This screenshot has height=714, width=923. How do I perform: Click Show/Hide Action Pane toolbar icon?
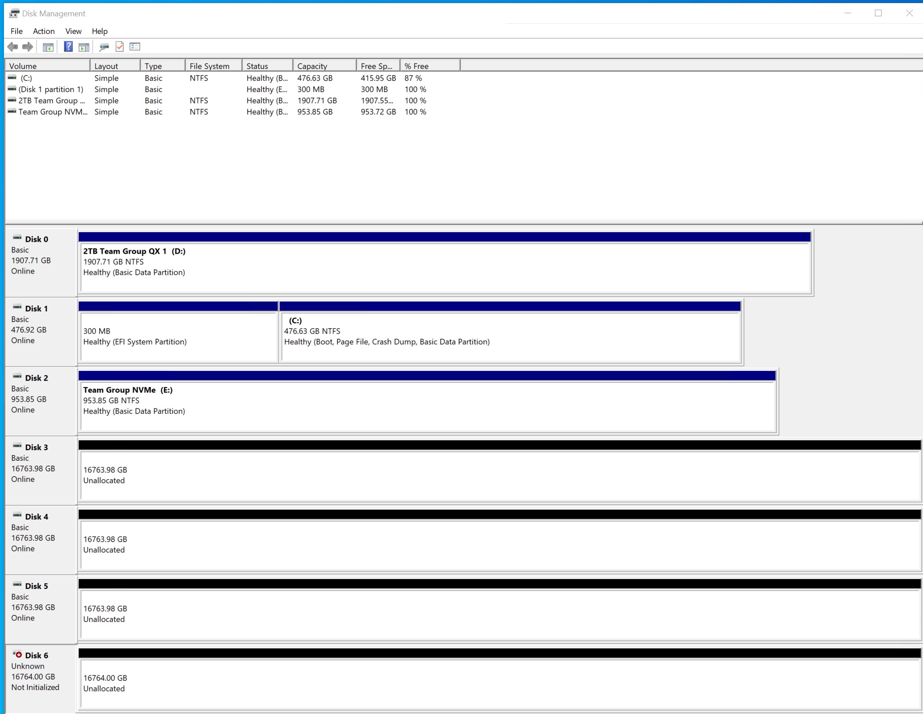84,47
